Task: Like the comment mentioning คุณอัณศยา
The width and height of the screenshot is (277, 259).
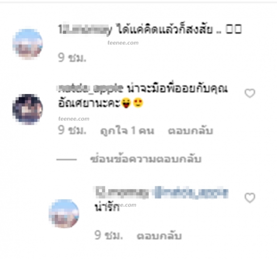Action: coord(250,93)
